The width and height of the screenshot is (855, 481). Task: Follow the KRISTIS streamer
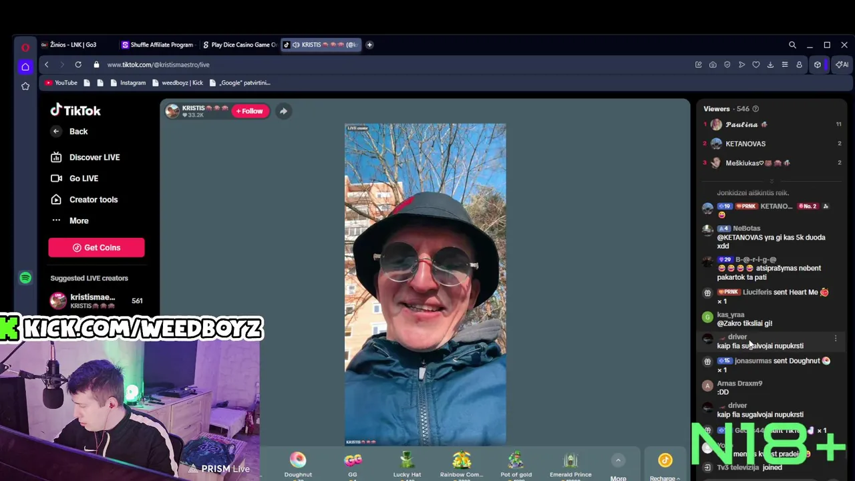pyautogui.click(x=250, y=111)
